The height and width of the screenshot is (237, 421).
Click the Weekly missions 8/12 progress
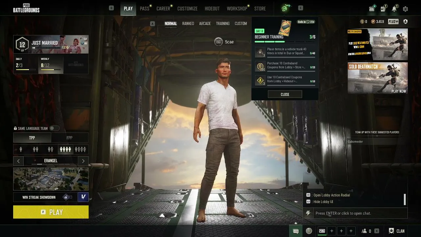tap(51, 64)
